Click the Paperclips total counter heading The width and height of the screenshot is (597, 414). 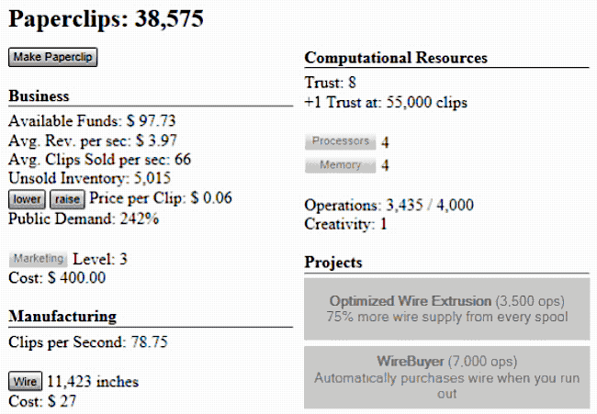(x=106, y=18)
